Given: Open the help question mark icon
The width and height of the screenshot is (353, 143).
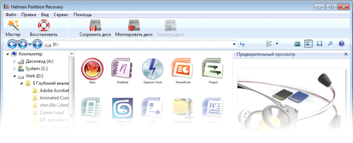Looking at the screenshot, I should click(341, 44).
